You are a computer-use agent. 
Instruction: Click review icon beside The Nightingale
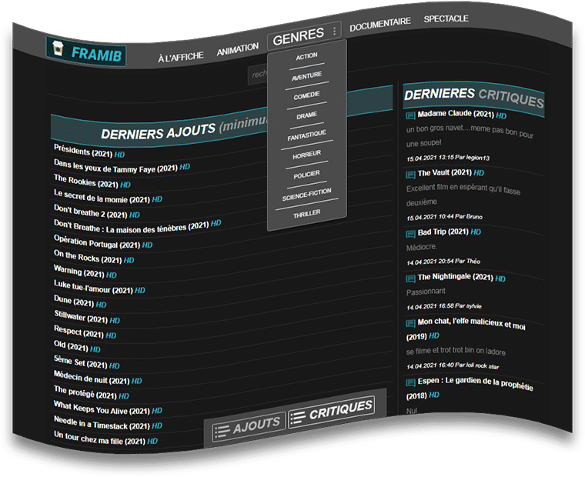(x=410, y=276)
